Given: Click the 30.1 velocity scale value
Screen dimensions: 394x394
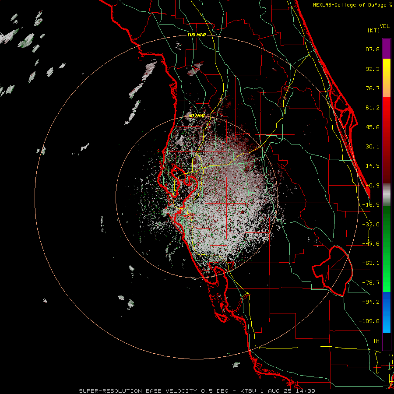Looking at the screenshot, I should coord(373,147).
